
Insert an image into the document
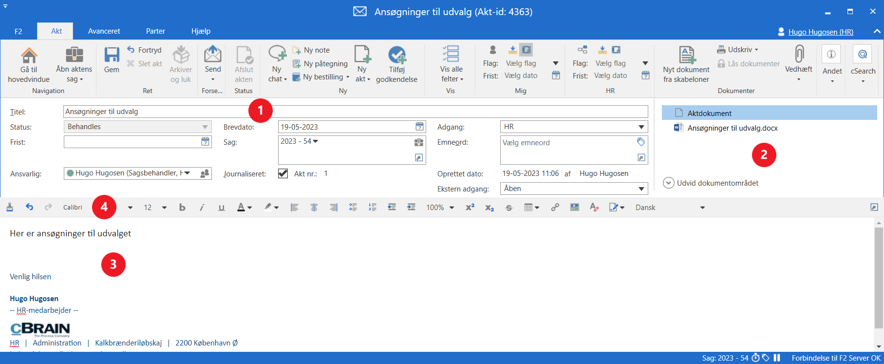575,208
